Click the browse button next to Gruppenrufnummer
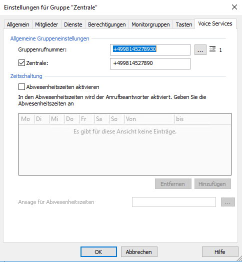This screenshot has width=242, height=262. point(200,50)
